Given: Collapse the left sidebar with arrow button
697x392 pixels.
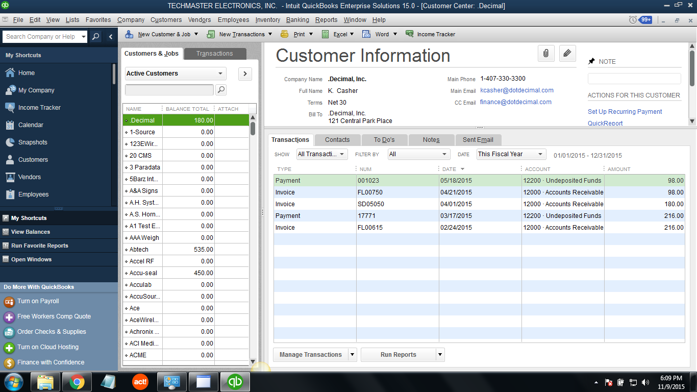Looking at the screenshot, I should point(111,37).
